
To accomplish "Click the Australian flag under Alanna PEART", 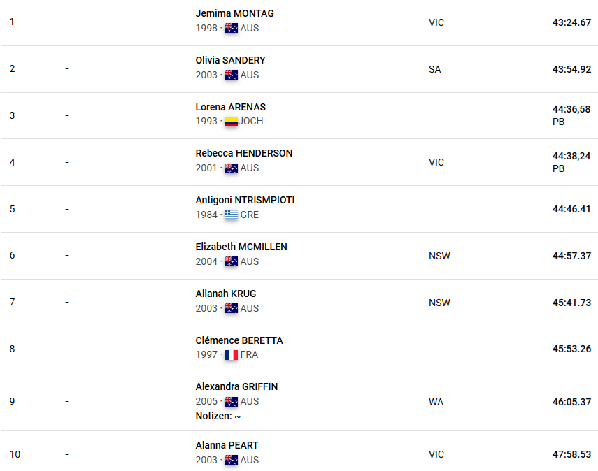I will [231, 461].
